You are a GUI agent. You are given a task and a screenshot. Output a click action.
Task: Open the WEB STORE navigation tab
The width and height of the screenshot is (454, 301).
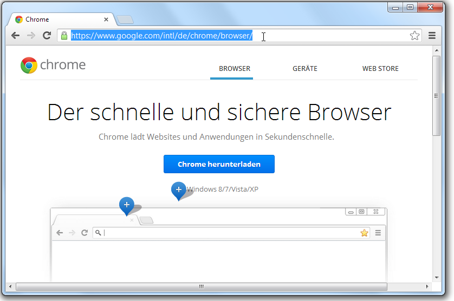(380, 69)
